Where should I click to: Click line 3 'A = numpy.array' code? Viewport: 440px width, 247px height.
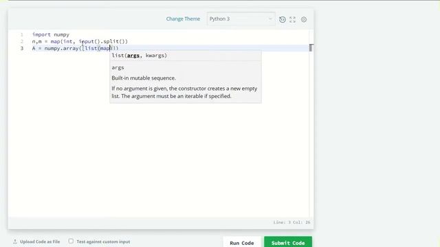click(76, 48)
